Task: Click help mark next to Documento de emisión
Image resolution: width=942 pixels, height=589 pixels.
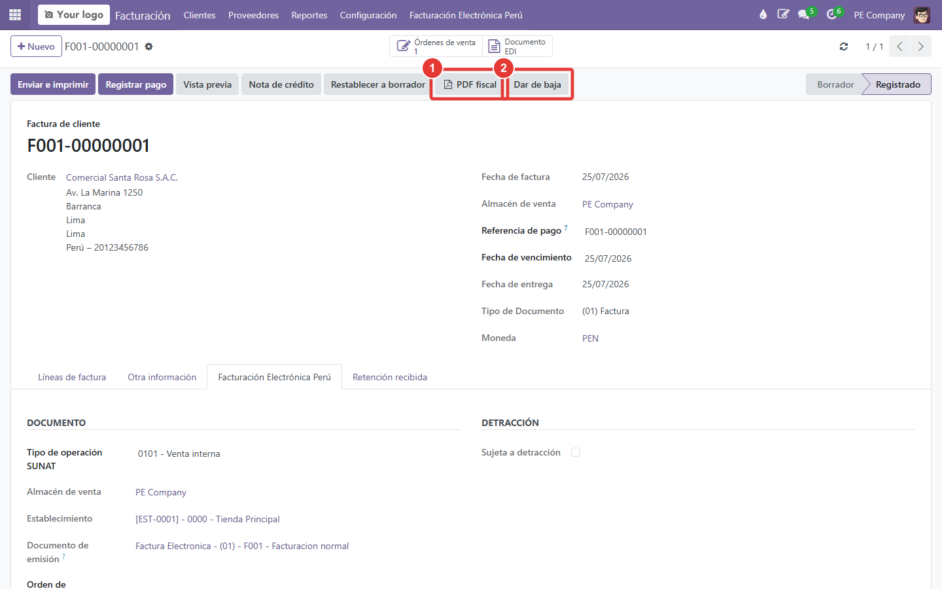Action: click(x=63, y=556)
